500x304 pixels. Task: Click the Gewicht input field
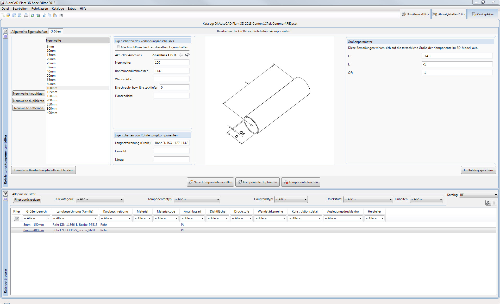[172, 151]
